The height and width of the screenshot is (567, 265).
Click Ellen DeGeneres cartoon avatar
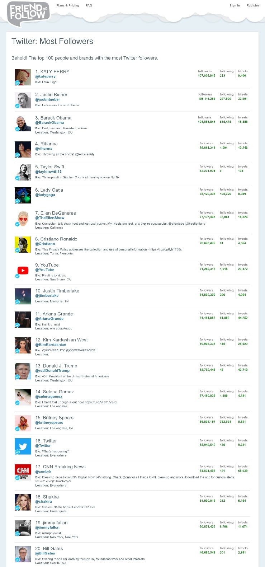pos(23,219)
